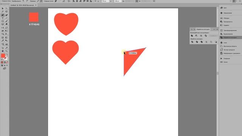Click Minus Front in Pathfinder panel
The width and height of the screenshot is (242, 136).
click(x=197, y=36)
